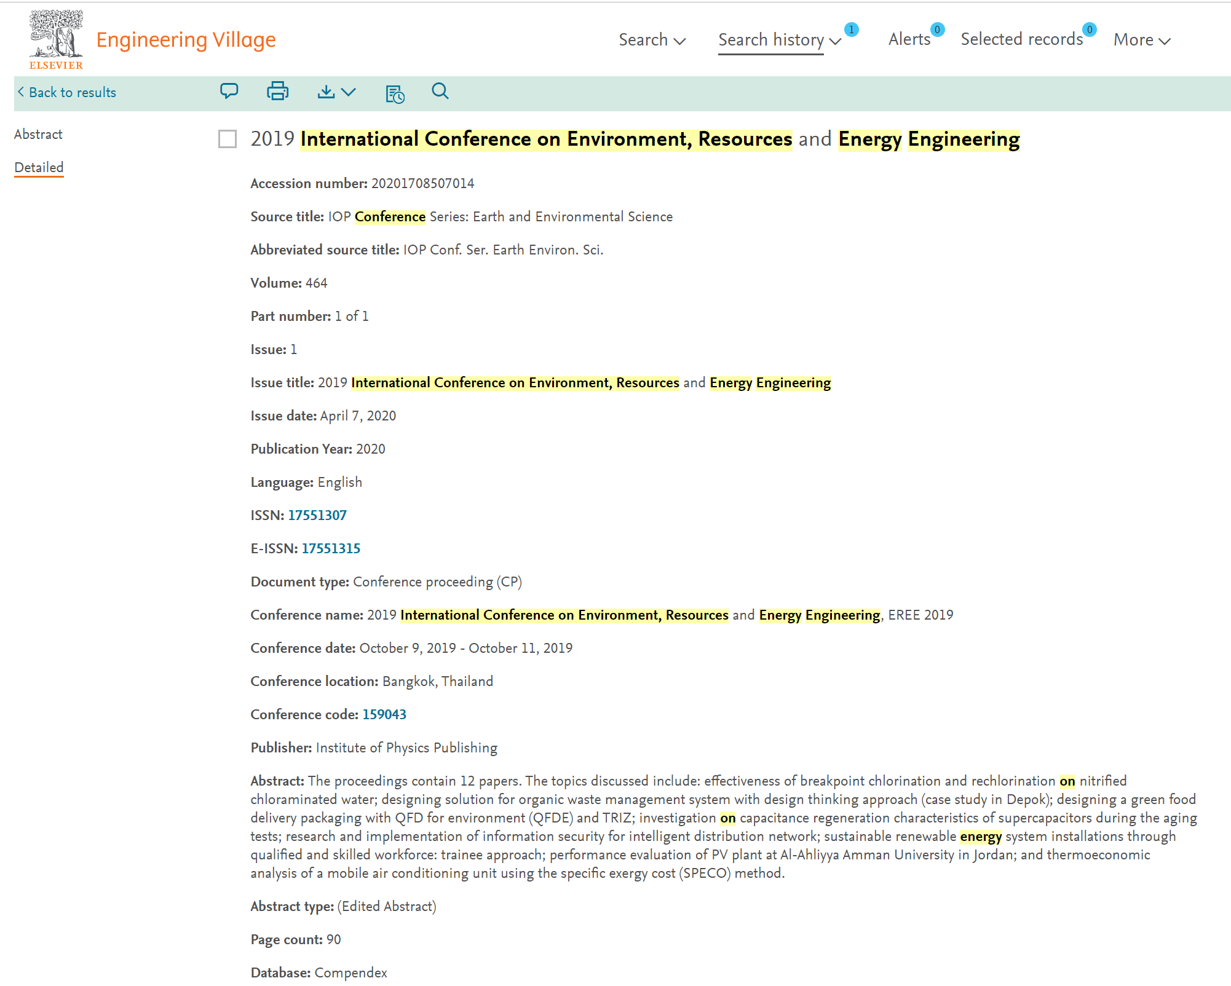Click the back chevron arrow icon
Viewport: 1231px width, 986px height.
(x=21, y=92)
